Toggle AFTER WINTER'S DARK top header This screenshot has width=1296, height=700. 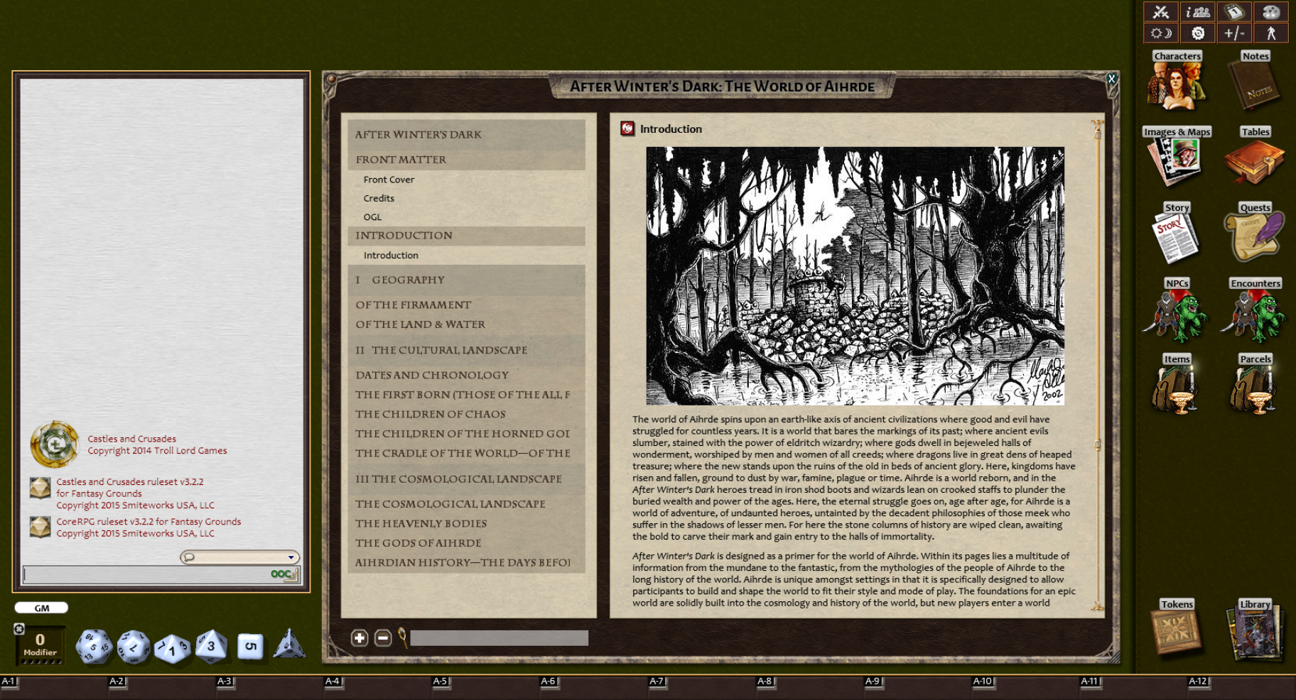point(466,134)
